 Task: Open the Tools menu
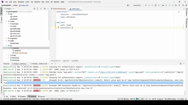47,2
